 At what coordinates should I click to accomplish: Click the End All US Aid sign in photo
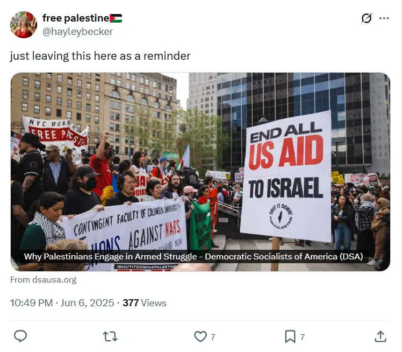click(286, 177)
